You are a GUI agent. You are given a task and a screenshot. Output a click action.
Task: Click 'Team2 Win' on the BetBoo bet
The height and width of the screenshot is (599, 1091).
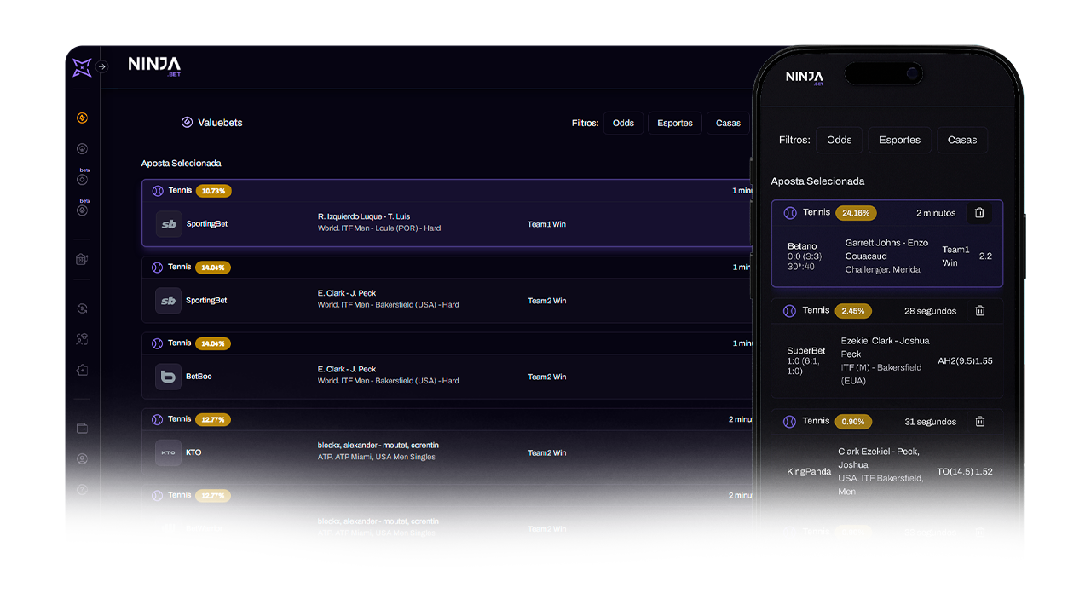[546, 377]
